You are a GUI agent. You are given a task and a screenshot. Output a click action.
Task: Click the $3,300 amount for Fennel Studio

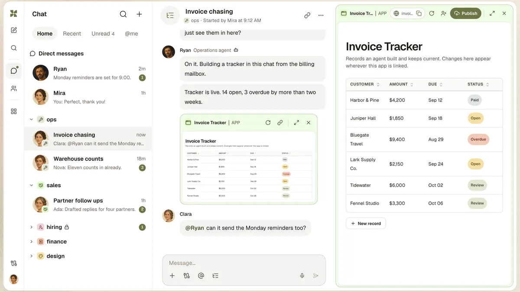[x=396, y=203]
